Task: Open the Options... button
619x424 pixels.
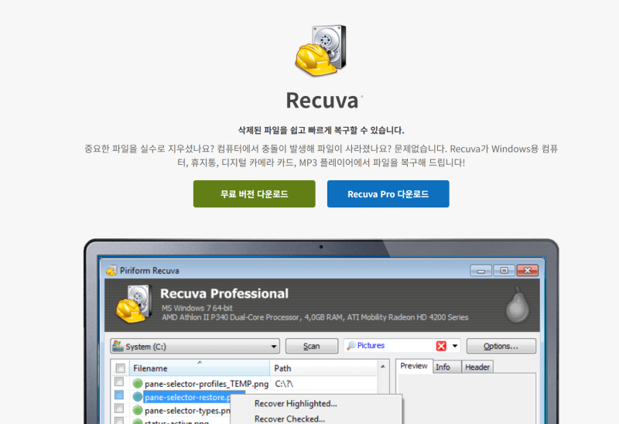Action: click(501, 346)
